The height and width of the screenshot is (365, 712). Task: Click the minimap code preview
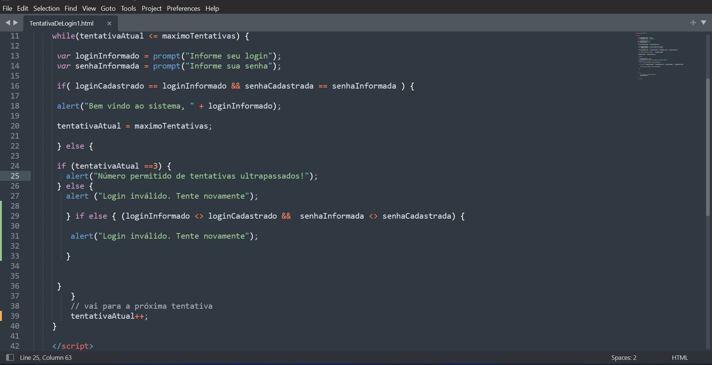point(660,56)
